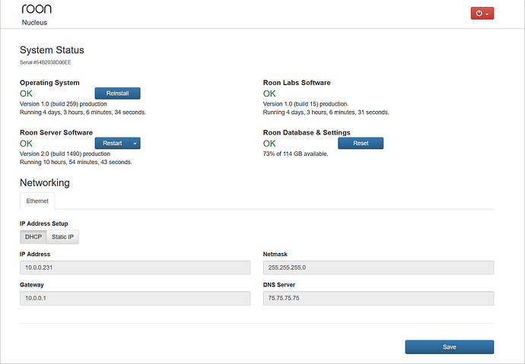Click OK status under Operating System
This screenshot has height=364, width=525.
(26, 93)
